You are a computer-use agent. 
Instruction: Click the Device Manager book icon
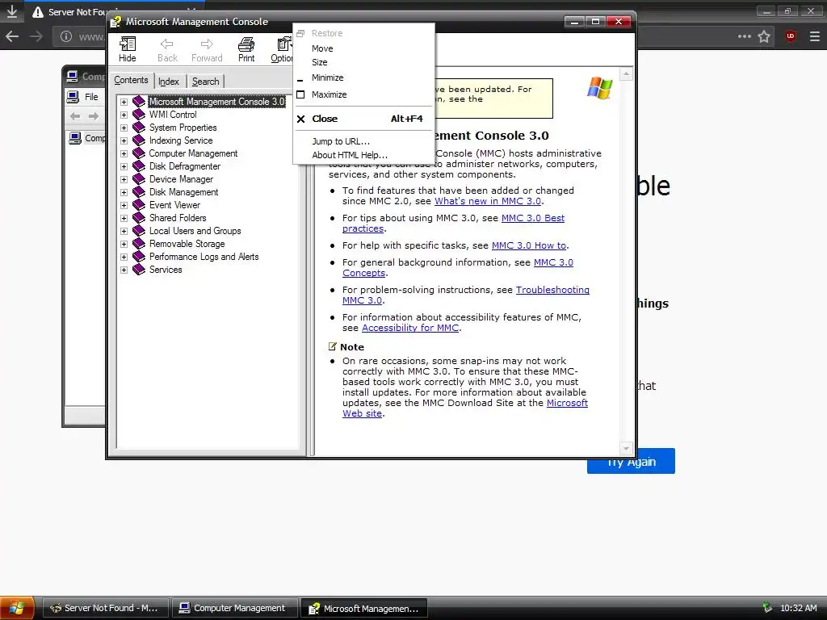pyautogui.click(x=139, y=178)
